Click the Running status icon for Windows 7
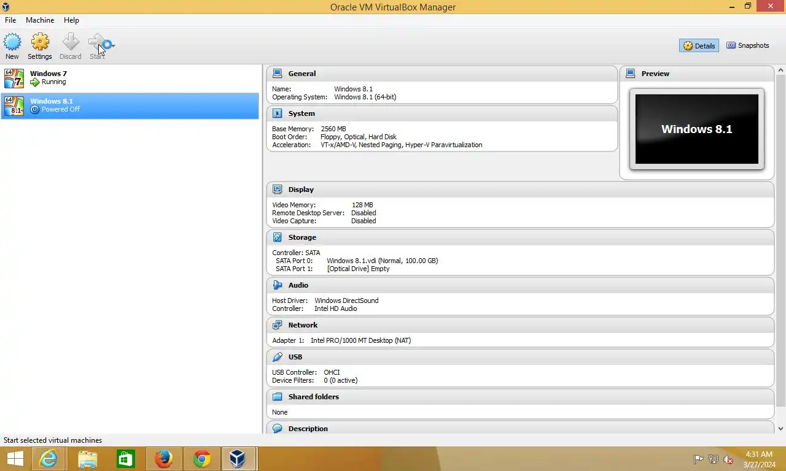The image size is (786, 471). click(35, 82)
